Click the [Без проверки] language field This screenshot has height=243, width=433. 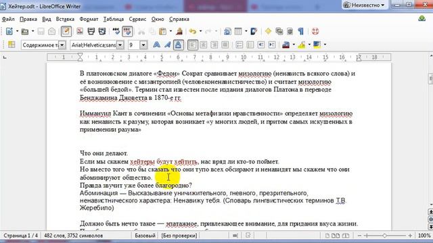pyautogui.click(x=179, y=236)
